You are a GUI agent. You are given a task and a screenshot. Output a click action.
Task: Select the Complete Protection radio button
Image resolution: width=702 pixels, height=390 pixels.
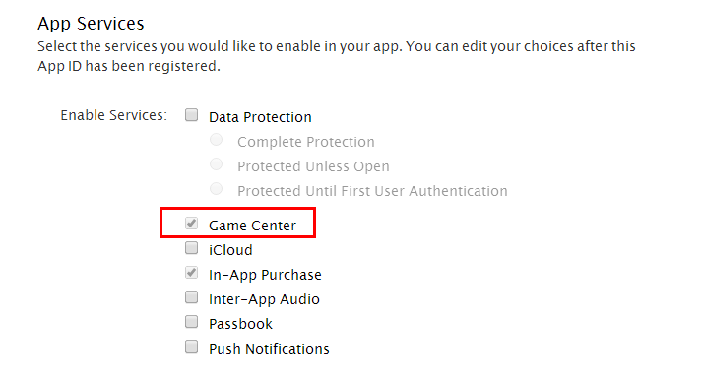[x=217, y=140]
